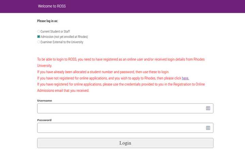Viewport: 245px width, 150px height.
Task: Click the password manager icon in Password field
Action: pos(208,128)
